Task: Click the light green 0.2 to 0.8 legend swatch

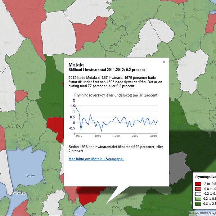Action: tap(197, 198)
